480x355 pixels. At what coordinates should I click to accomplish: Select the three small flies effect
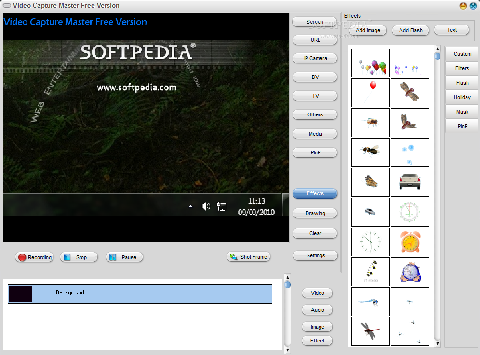[x=410, y=331]
